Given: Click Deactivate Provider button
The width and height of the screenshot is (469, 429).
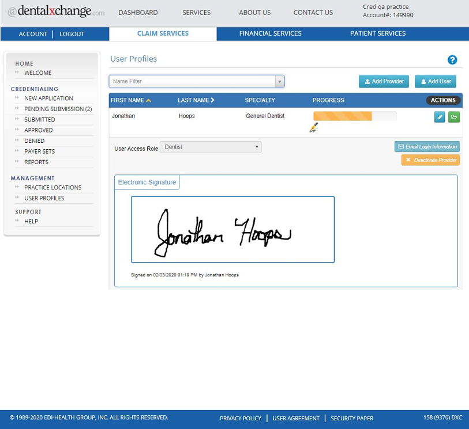Looking at the screenshot, I should 430,160.
